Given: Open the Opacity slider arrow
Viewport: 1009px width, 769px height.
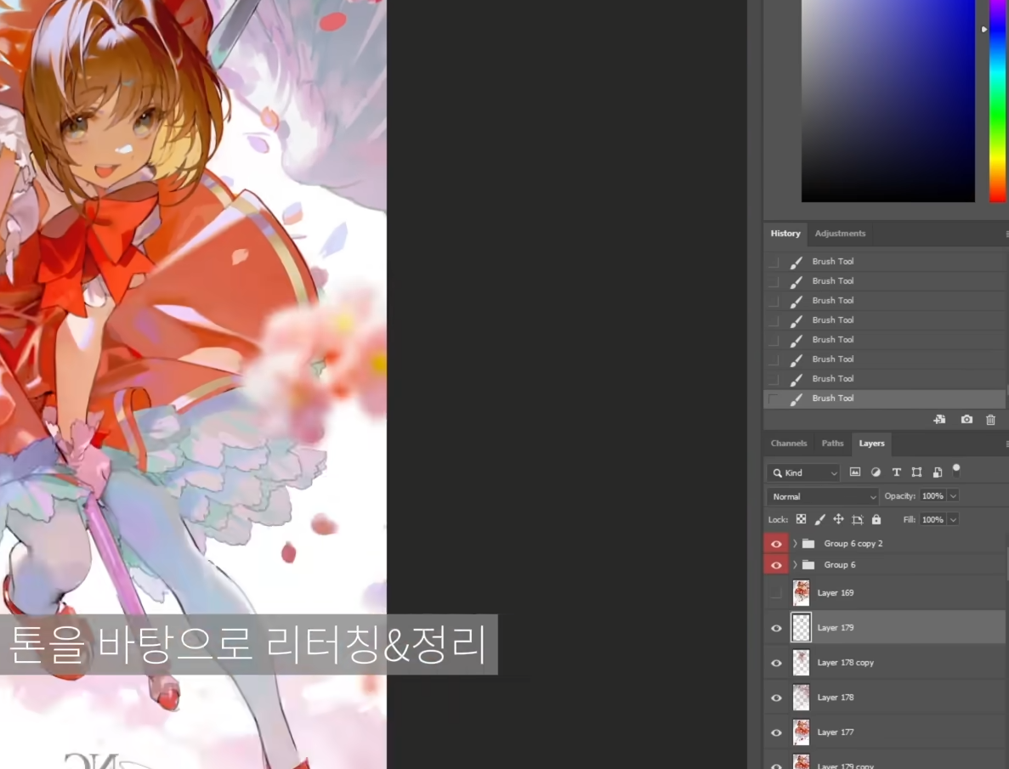Looking at the screenshot, I should (954, 496).
